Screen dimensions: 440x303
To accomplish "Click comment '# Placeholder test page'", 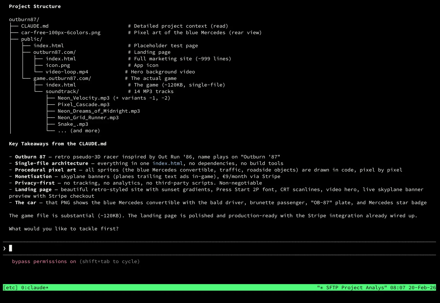I will click(163, 46).
